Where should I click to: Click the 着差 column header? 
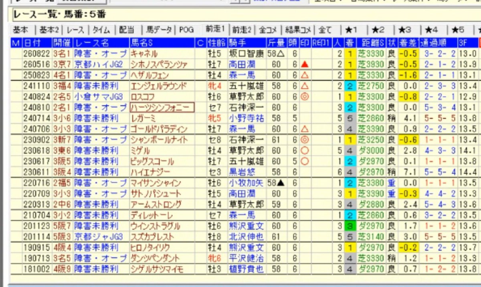pyautogui.click(x=408, y=43)
